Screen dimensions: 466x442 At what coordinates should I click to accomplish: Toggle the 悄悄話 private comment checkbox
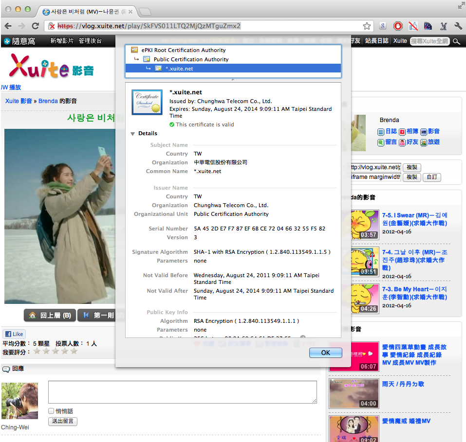tap(51, 411)
